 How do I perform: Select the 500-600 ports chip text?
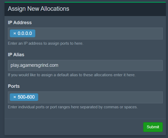coord(26,97)
